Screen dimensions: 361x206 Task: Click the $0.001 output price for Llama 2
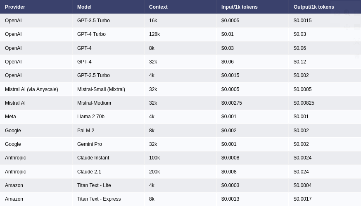301,117
